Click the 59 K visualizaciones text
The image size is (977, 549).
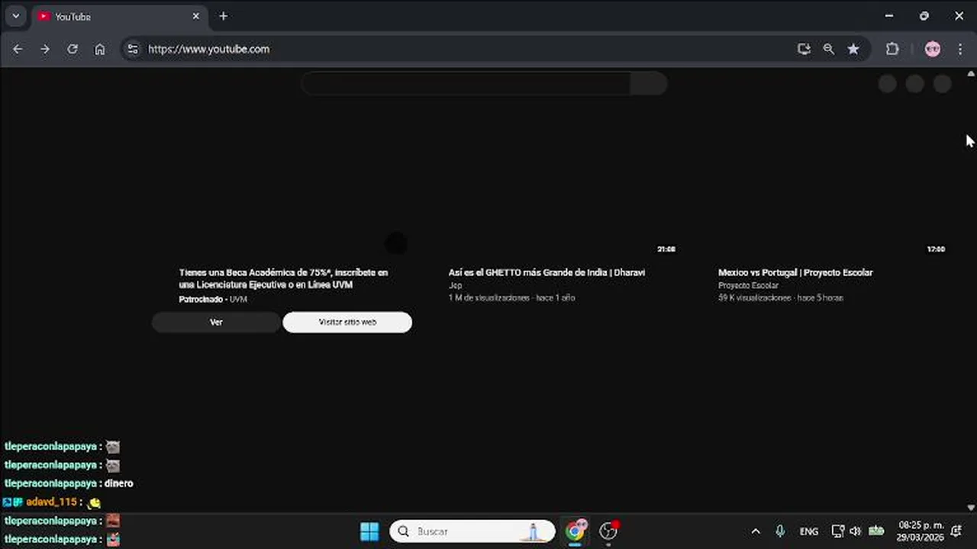coord(754,298)
